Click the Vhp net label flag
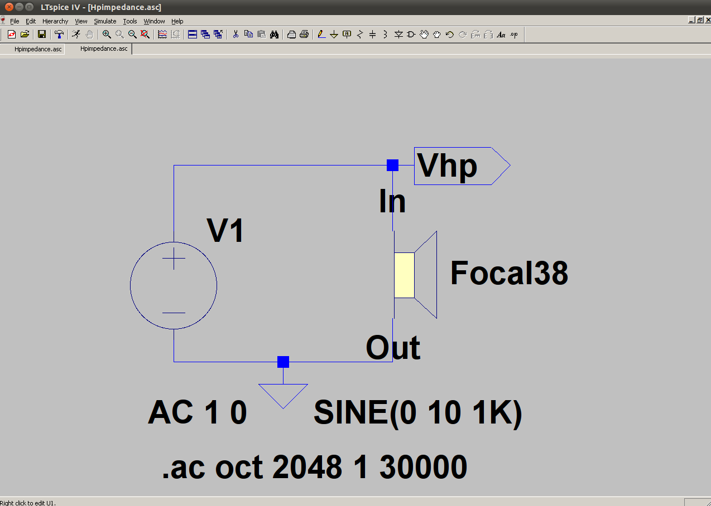Image resolution: width=711 pixels, height=506 pixels. point(462,166)
